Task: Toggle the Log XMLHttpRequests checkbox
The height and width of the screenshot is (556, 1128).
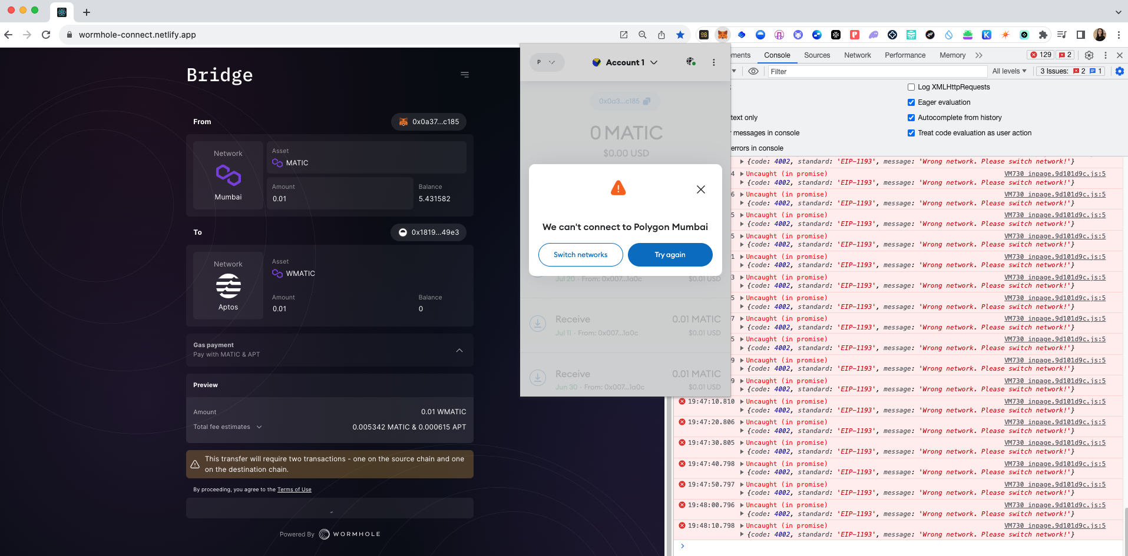Action: pyautogui.click(x=910, y=86)
